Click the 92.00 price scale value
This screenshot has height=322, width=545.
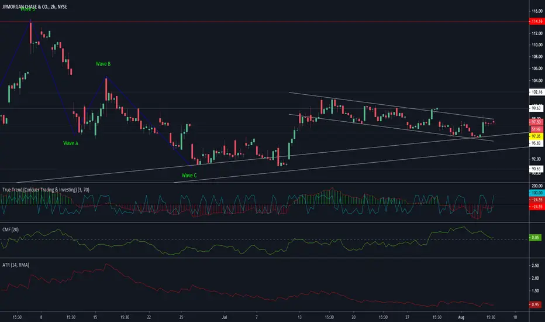coord(536,159)
